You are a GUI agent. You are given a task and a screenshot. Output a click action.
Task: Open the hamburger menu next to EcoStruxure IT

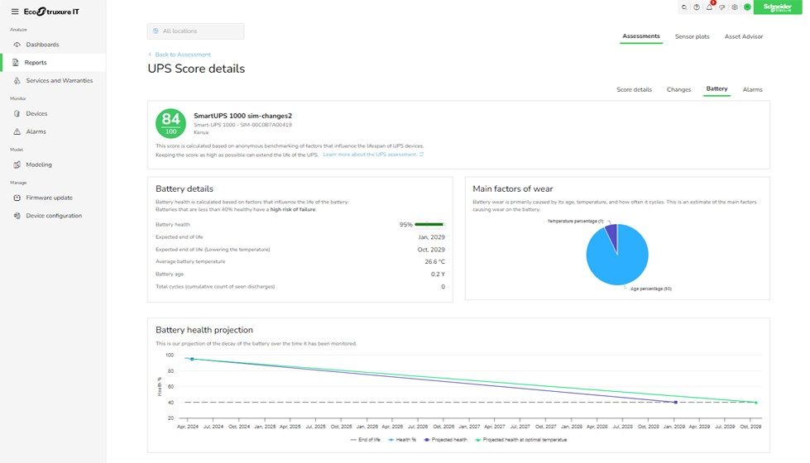tap(15, 12)
